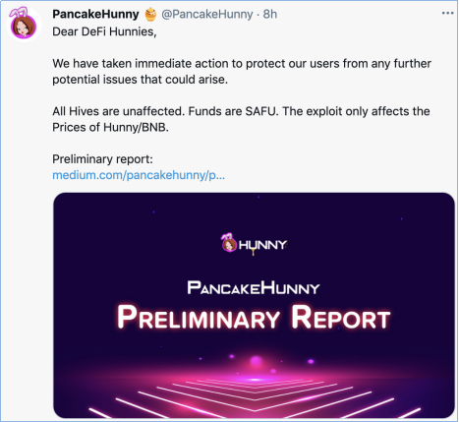Open the three-dot more options menu
This screenshot has width=459, height=422.
pos(447,14)
